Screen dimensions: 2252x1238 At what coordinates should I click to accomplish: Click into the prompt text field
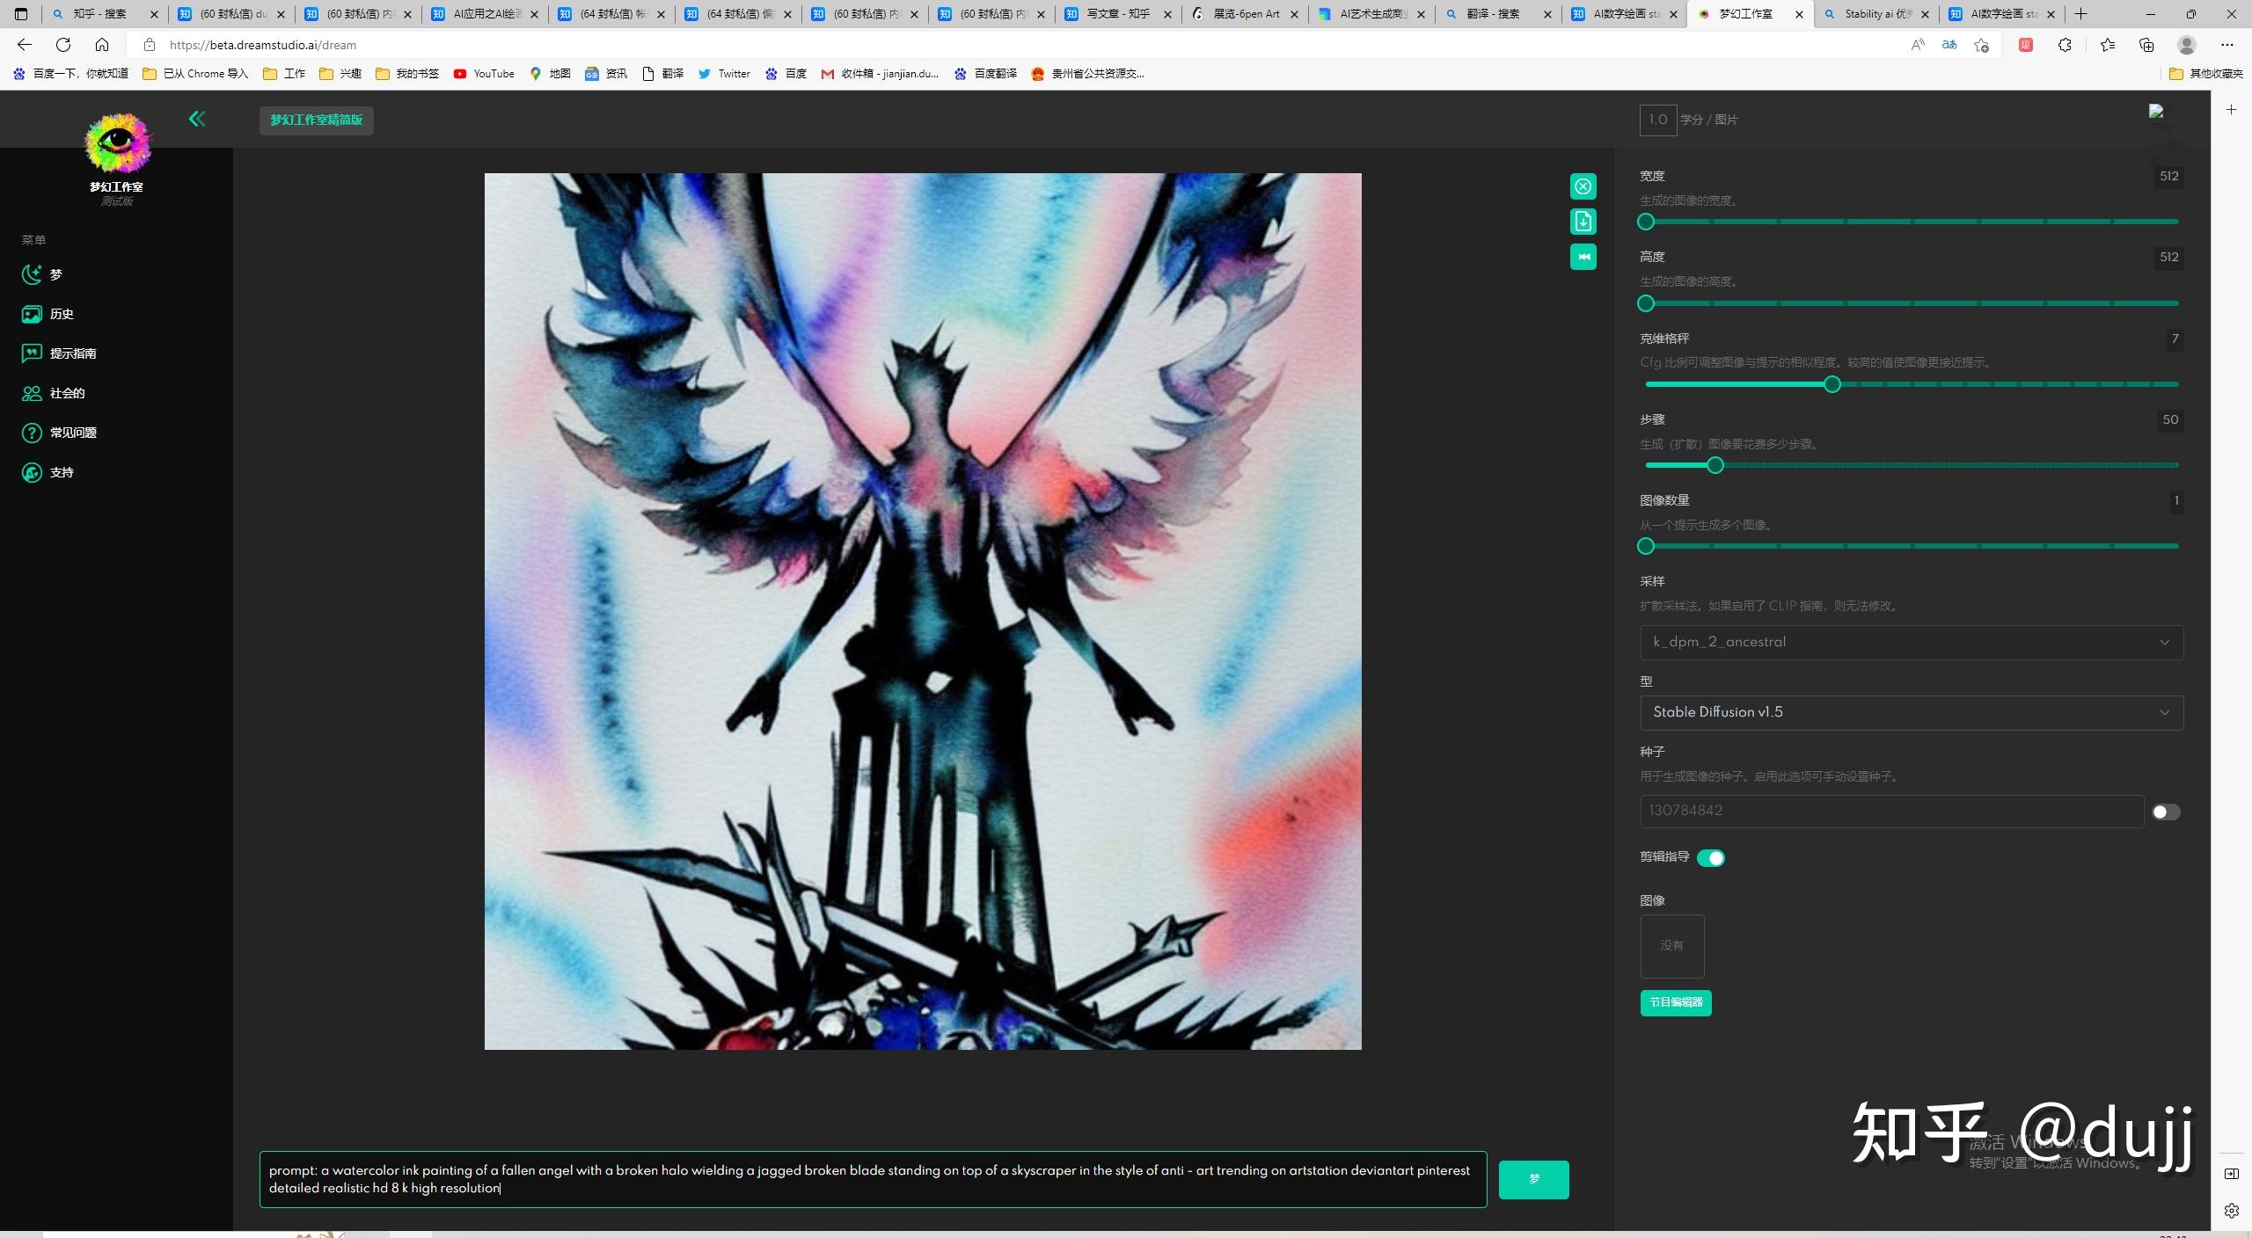click(872, 1179)
